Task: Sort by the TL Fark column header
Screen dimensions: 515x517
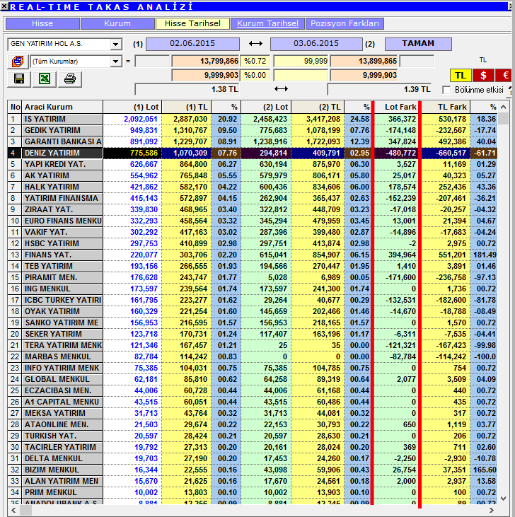Action: [446, 107]
